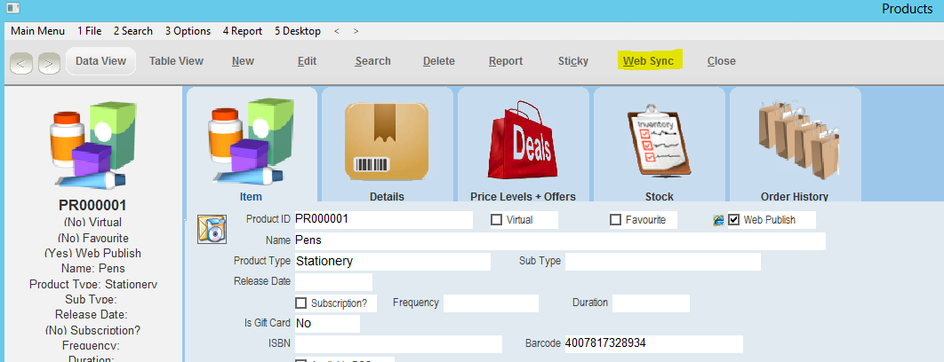Toggle the Subscription? checkbox
The height and width of the screenshot is (362, 944).
(x=301, y=303)
